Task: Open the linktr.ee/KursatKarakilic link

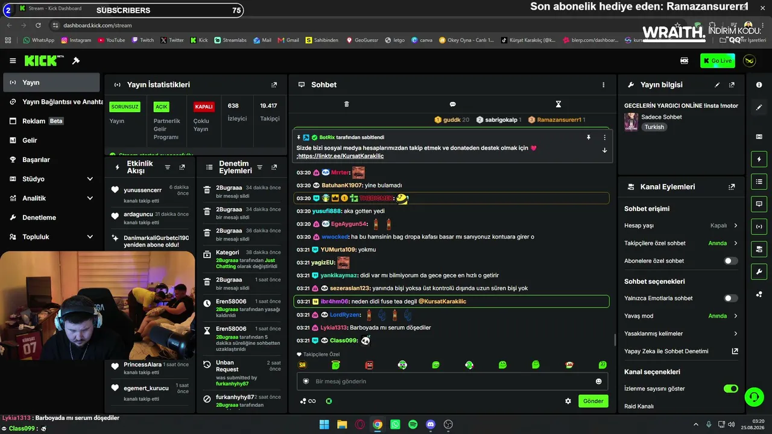Action: point(341,156)
